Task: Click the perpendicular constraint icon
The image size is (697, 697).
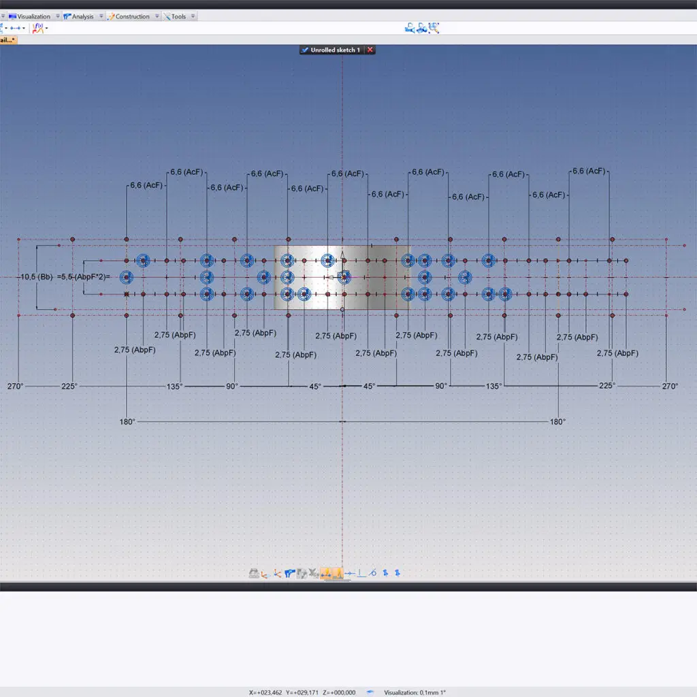Action: click(361, 573)
